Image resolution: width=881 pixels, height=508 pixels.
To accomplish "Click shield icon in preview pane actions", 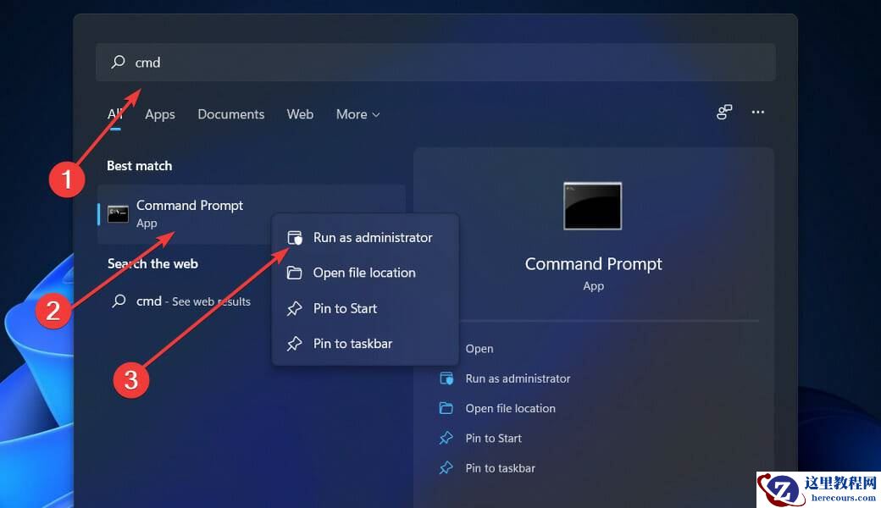I will point(446,378).
